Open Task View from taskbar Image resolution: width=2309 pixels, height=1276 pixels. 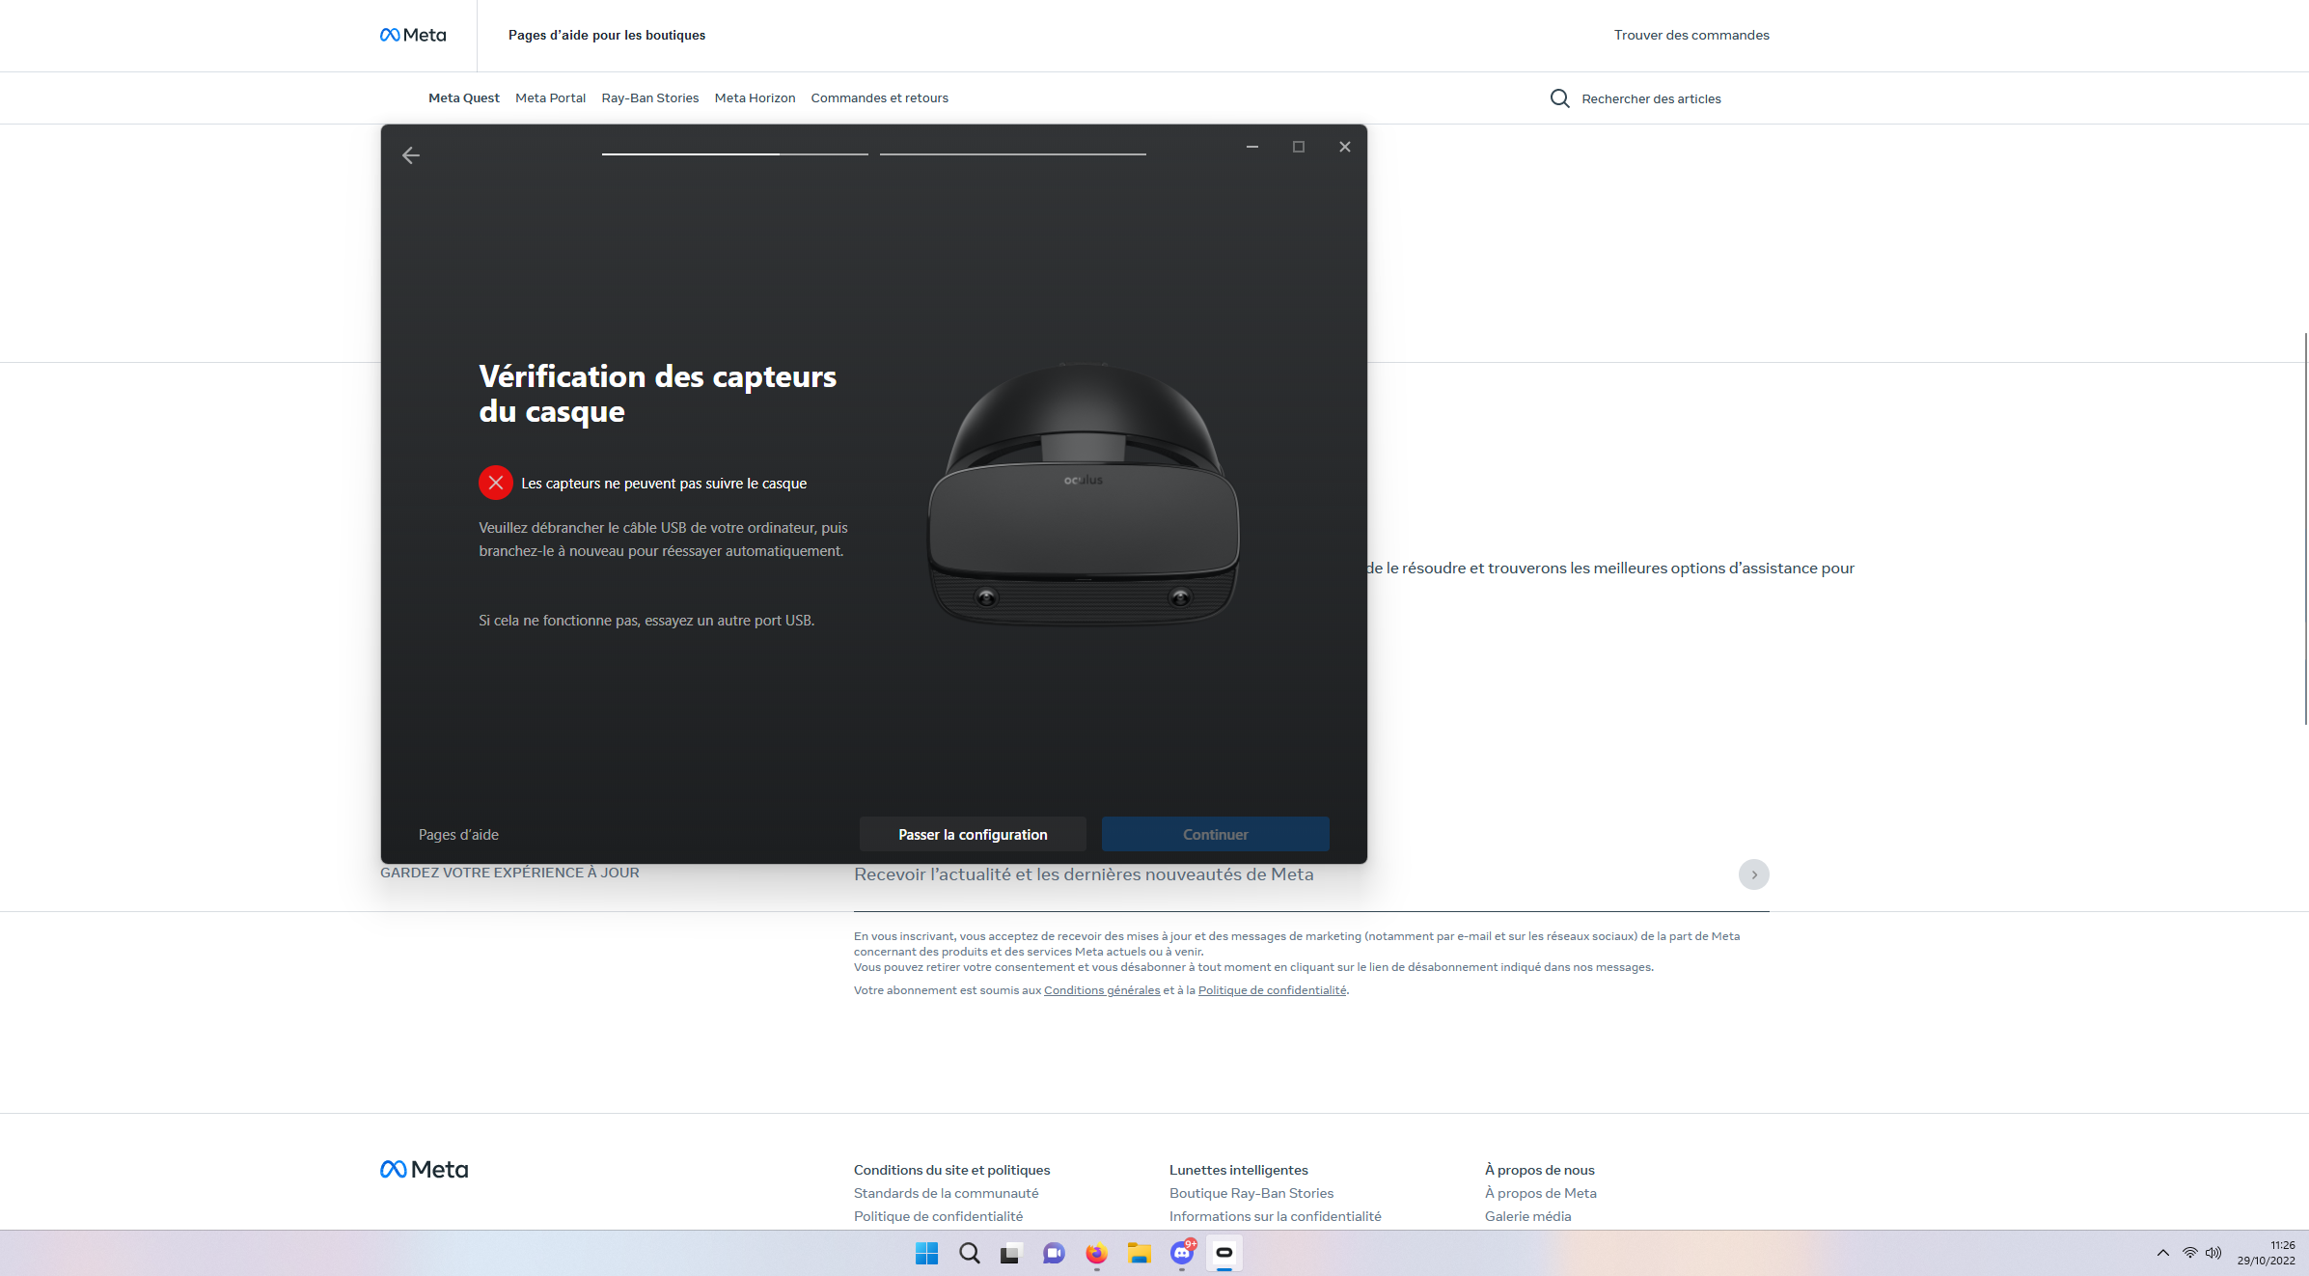(1010, 1253)
